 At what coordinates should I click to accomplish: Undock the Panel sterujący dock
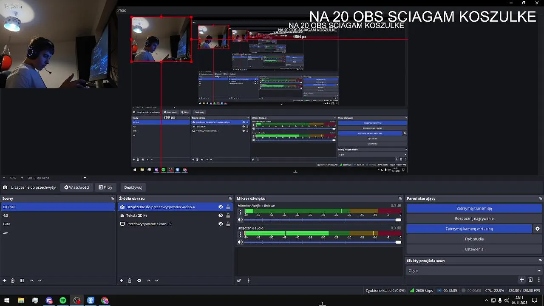[541, 198]
